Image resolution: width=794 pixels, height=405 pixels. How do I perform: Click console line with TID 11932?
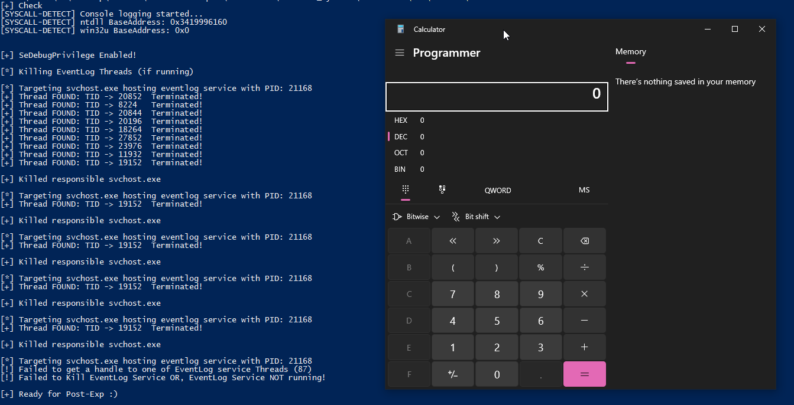pyautogui.click(x=102, y=154)
